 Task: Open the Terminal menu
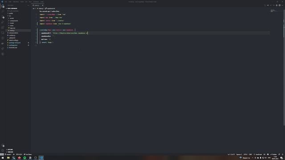[36, 2]
